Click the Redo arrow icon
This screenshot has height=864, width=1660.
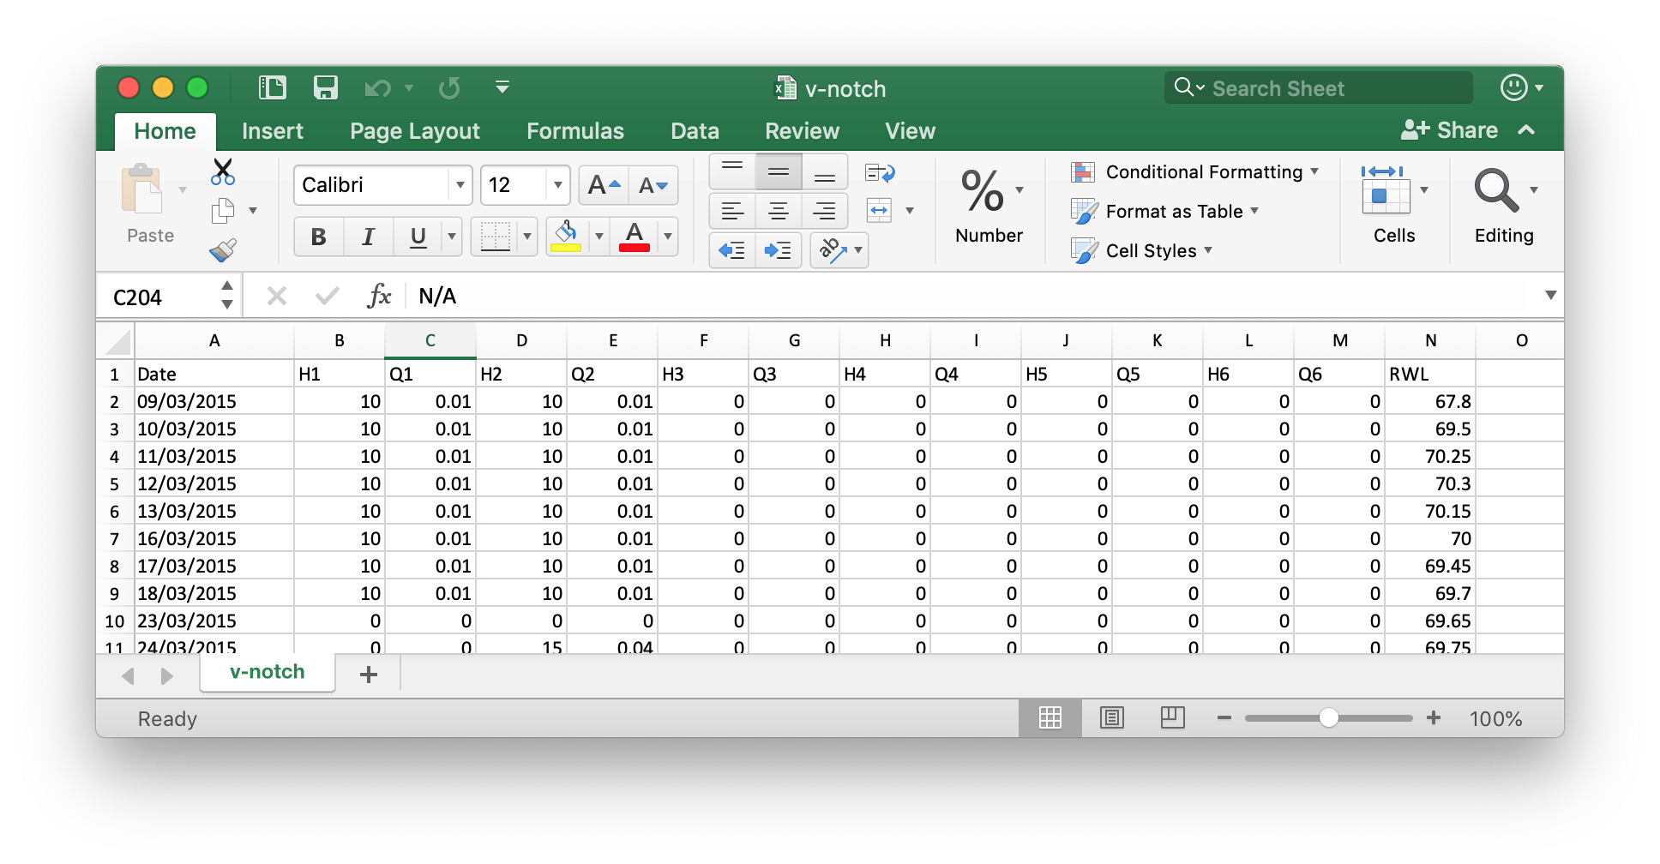pyautogui.click(x=449, y=88)
